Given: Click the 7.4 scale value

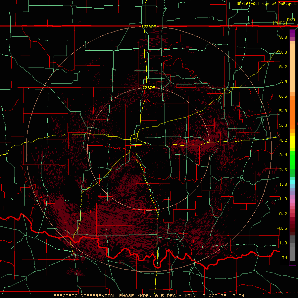Looking at the screenshot, I should coord(283,81).
